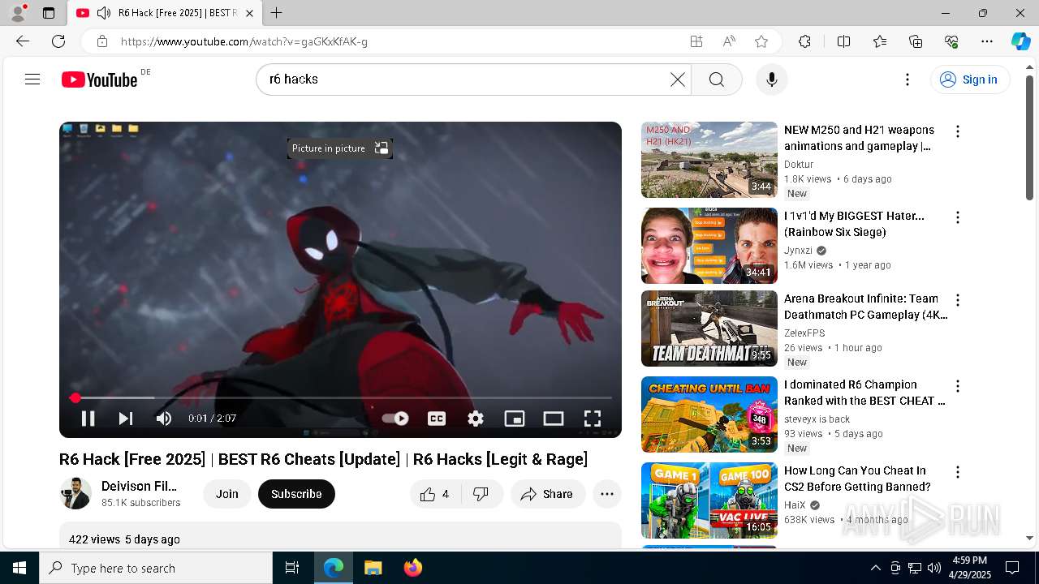Subscribe to the channel
This screenshot has width=1039, height=584.
296,494
